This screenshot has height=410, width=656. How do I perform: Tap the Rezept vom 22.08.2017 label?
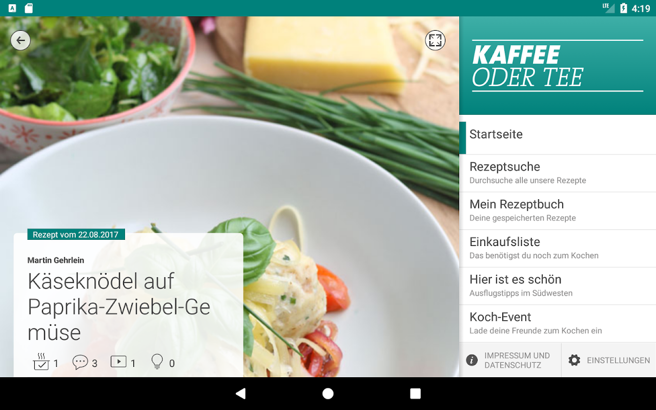tap(76, 235)
